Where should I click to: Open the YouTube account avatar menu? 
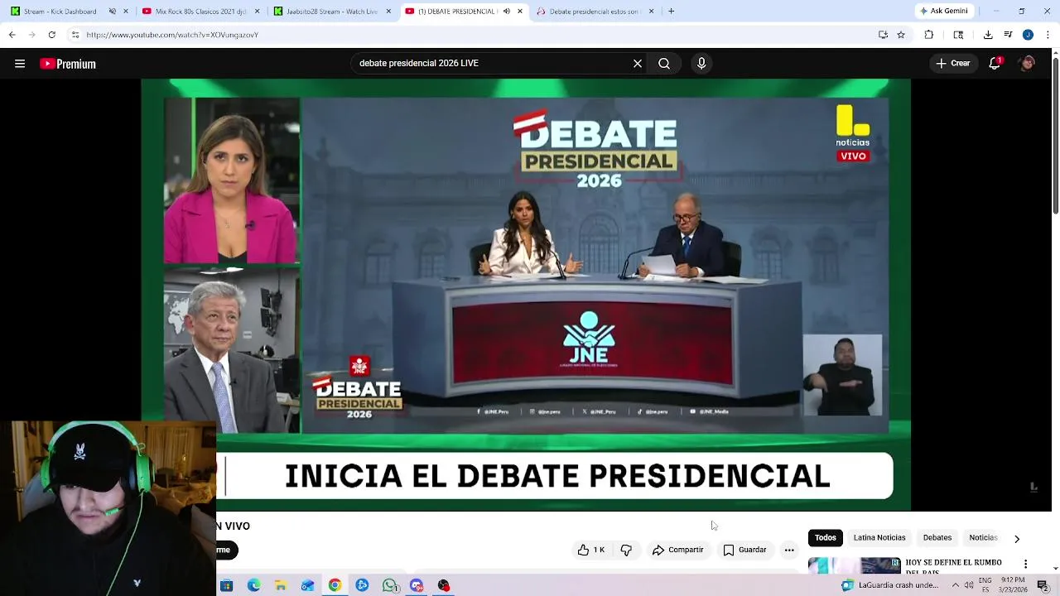(x=1027, y=64)
